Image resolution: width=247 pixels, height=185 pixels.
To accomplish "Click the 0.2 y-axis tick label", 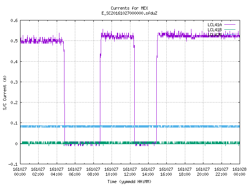I will 14,103.
